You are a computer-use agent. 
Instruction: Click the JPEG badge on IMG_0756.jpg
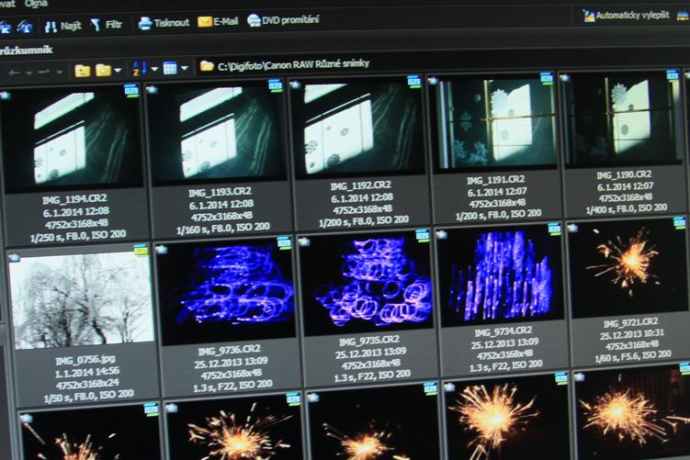(141, 251)
